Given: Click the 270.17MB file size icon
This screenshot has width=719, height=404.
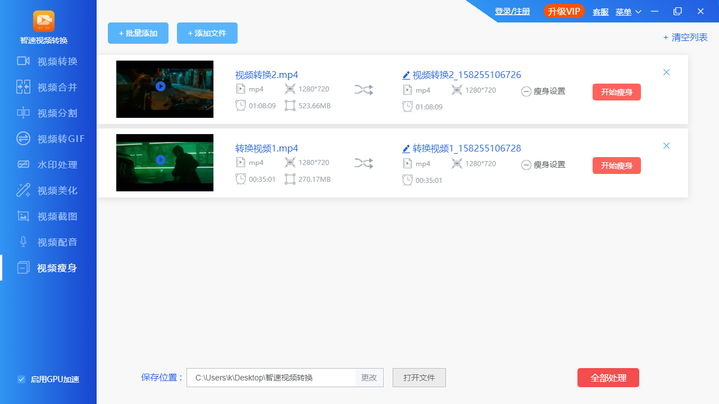Looking at the screenshot, I should click(x=290, y=180).
